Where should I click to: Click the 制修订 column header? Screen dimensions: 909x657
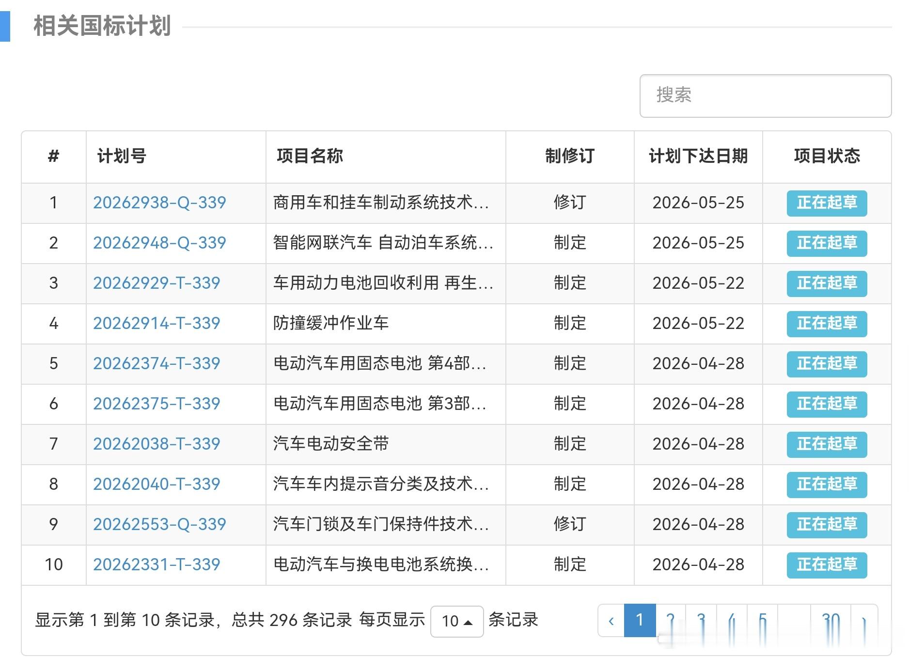coord(570,156)
